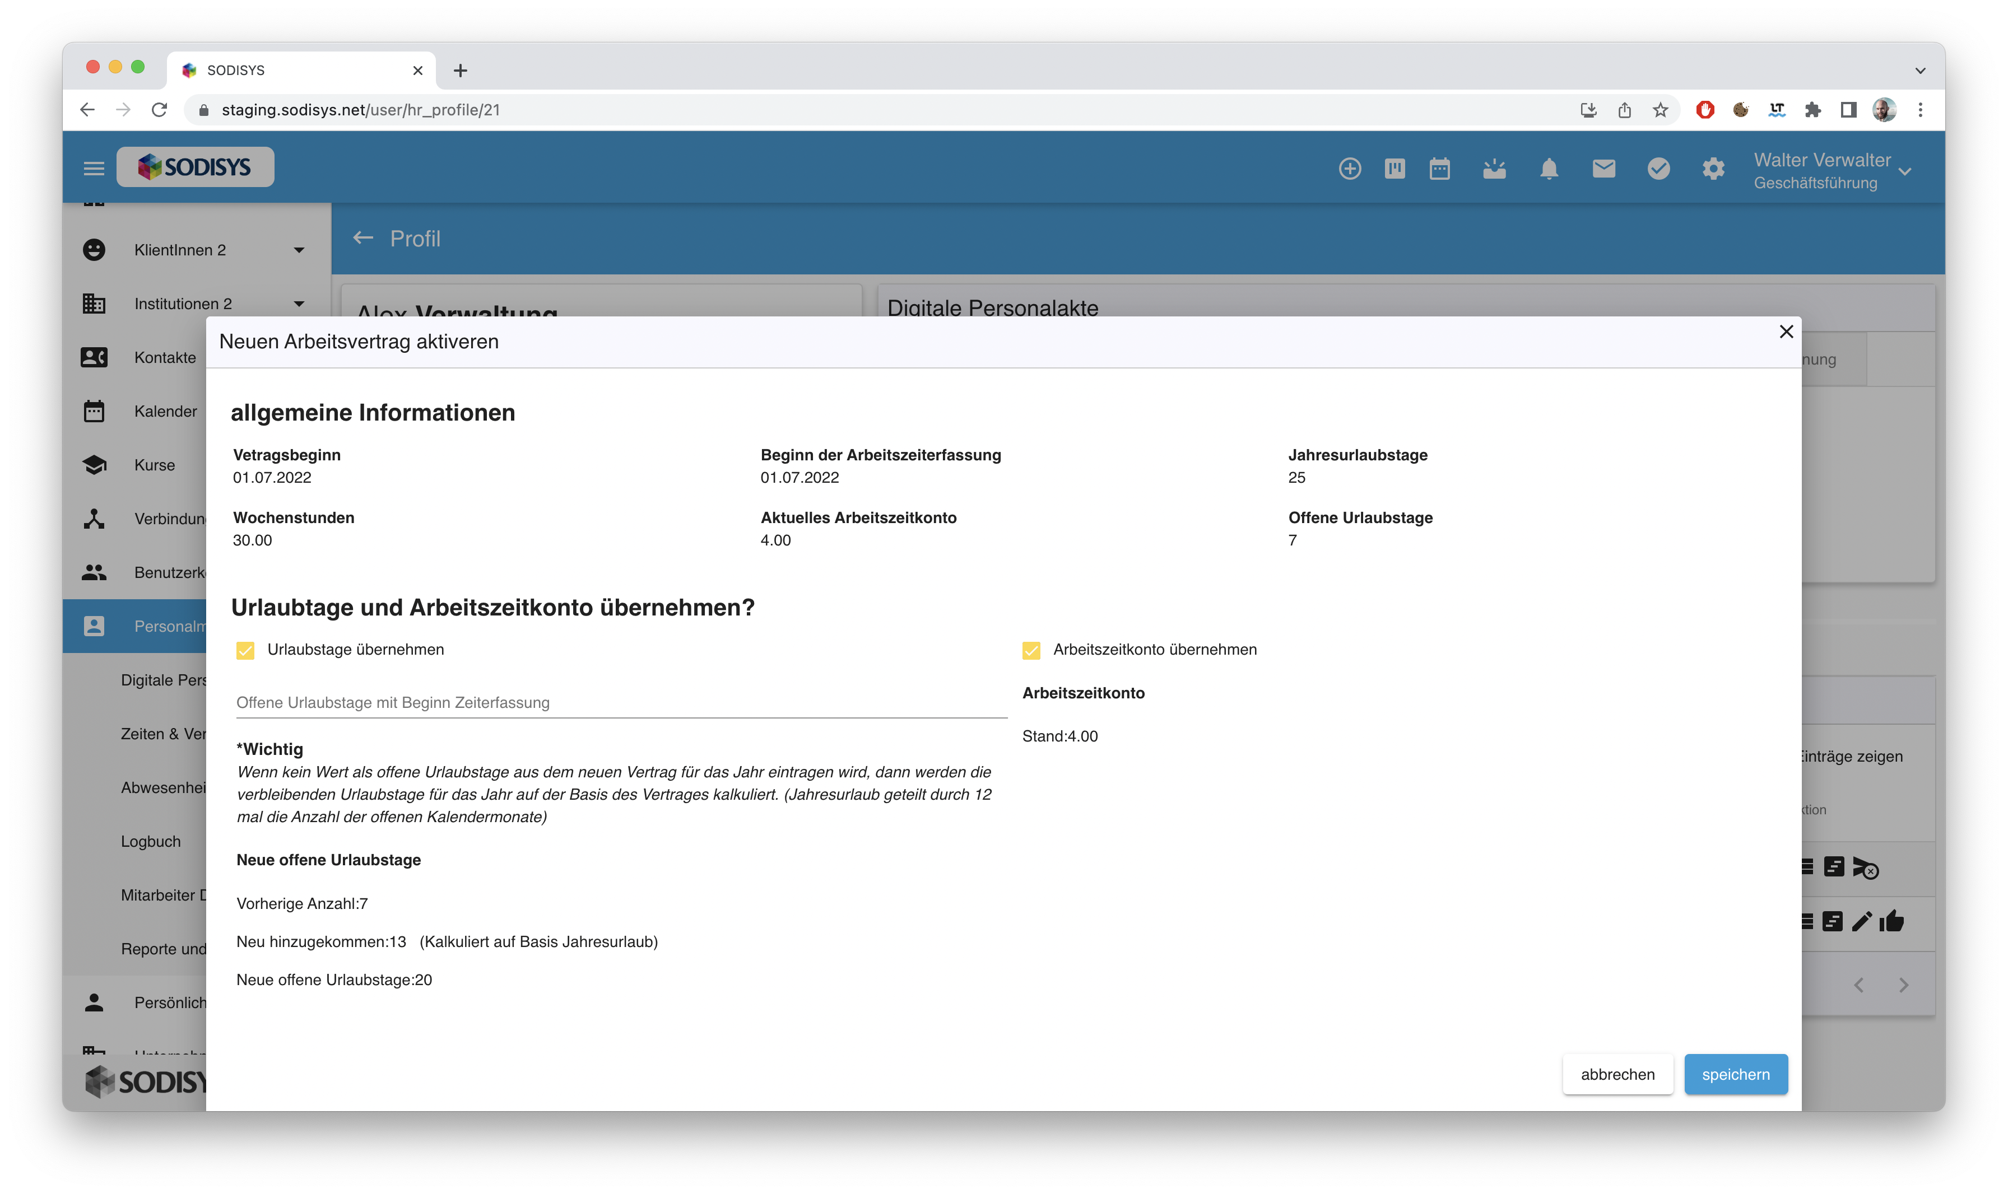
Task: Bookmark the page with the star icon
Action: (1660, 110)
